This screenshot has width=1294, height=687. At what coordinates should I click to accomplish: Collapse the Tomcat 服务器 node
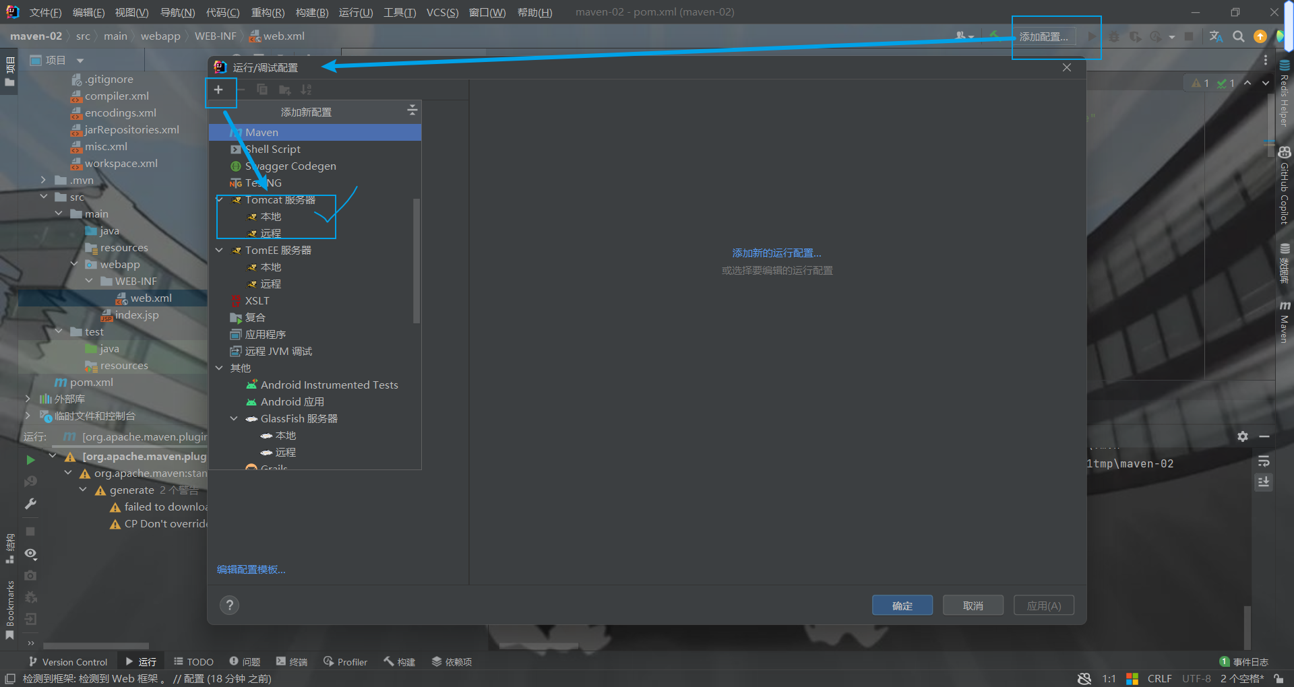(x=220, y=199)
